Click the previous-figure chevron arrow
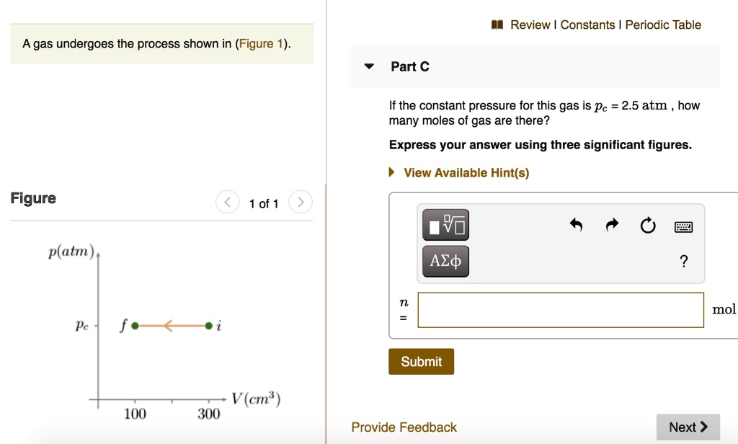The width and height of the screenshot is (738, 444). tap(228, 202)
